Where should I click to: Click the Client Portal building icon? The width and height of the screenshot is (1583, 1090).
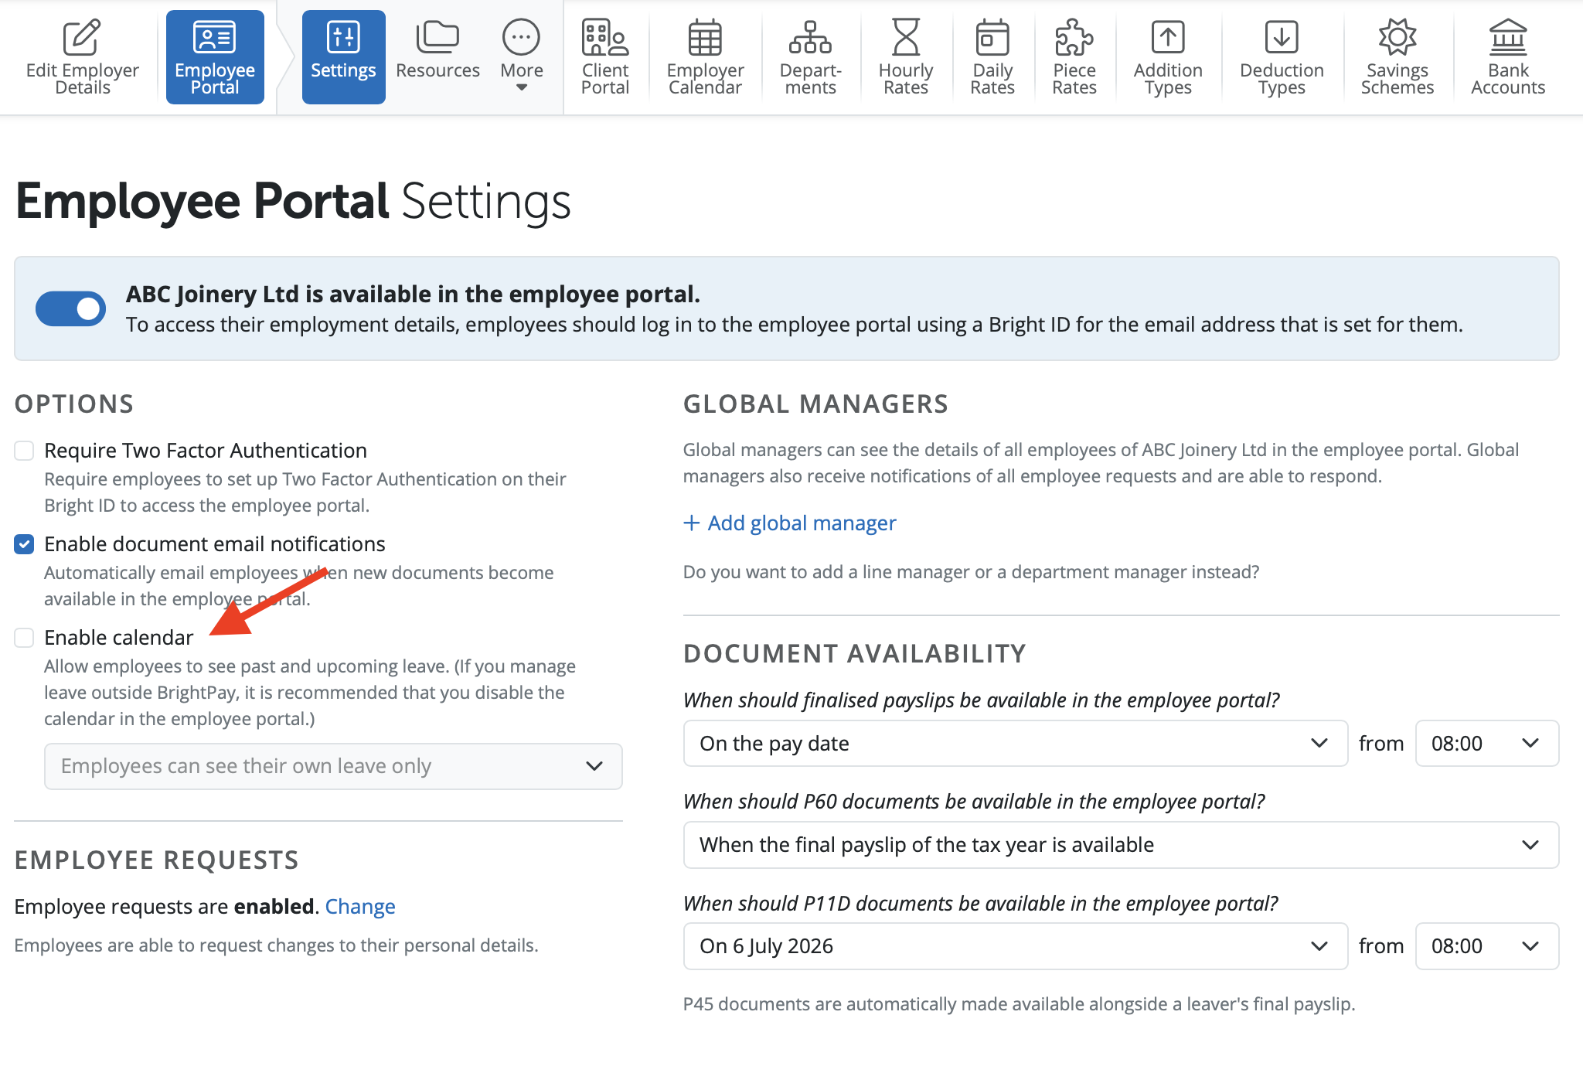604,38
